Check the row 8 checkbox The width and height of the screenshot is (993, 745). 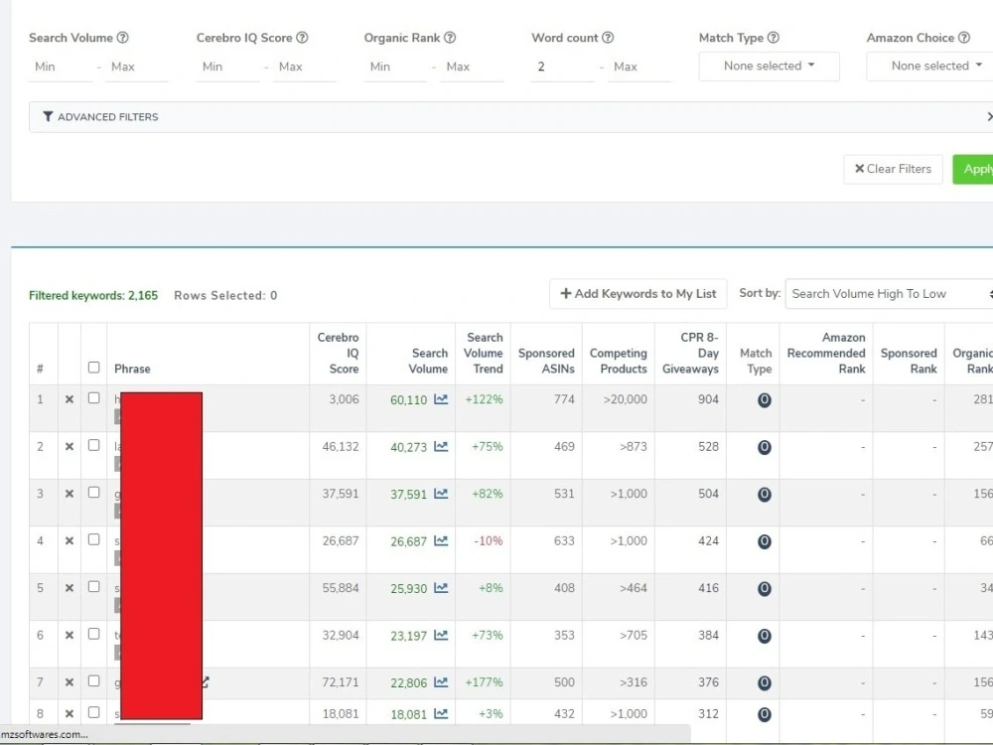93,712
